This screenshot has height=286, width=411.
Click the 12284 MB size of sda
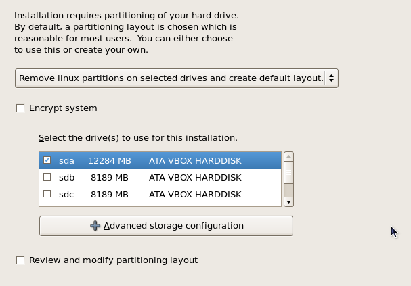click(109, 160)
